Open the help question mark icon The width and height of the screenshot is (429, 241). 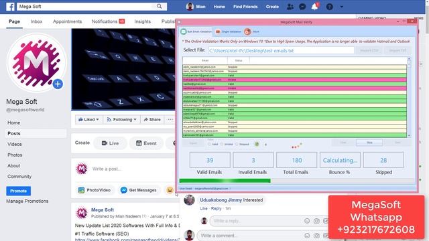point(329,7)
